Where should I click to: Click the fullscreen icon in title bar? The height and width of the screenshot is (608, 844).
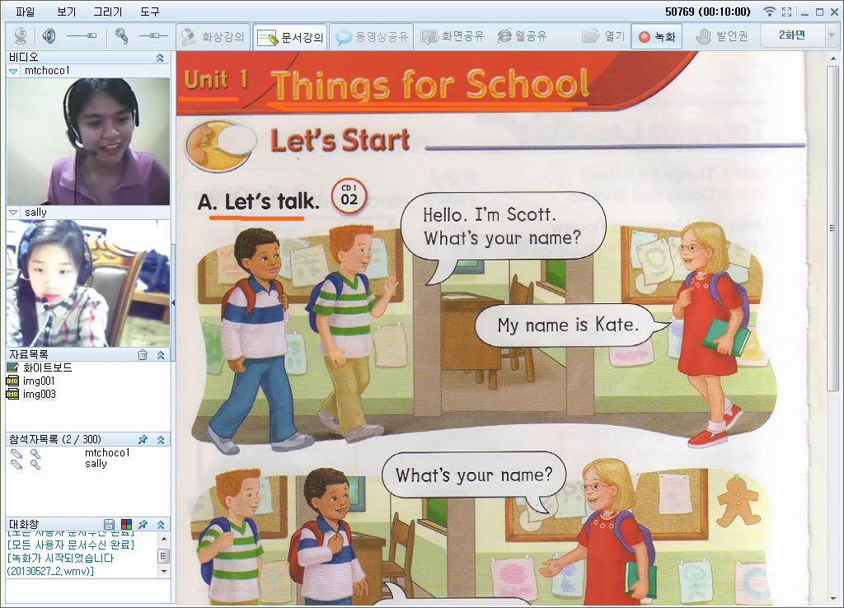pyautogui.click(x=787, y=12)
